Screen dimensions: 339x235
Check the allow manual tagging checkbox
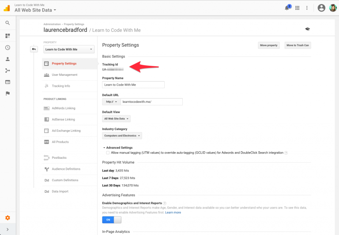(x=108, y=153)
